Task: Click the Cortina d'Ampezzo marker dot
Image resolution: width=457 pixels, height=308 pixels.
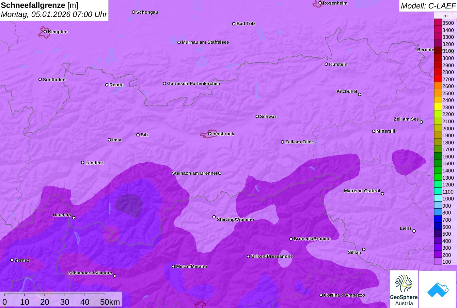Action: [321, 295]
